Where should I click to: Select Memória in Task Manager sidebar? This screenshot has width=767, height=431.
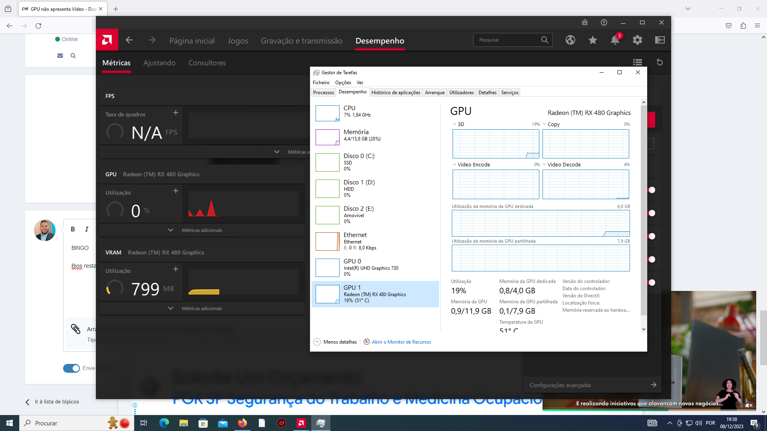point(375,137)
